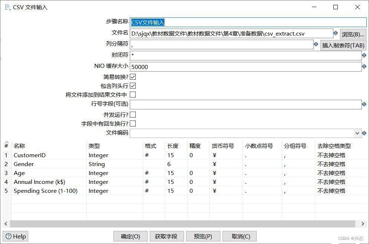Click the 浏览(B)... browse button
This screenshot has height=244, width=369.
coord(353,34)
